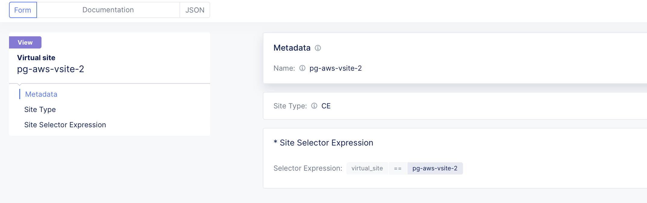Image resolution: width=647 pixels, height=203 pixels.
Task: Navigate to Site Type via the sidebar
Action: coord(40,109)
